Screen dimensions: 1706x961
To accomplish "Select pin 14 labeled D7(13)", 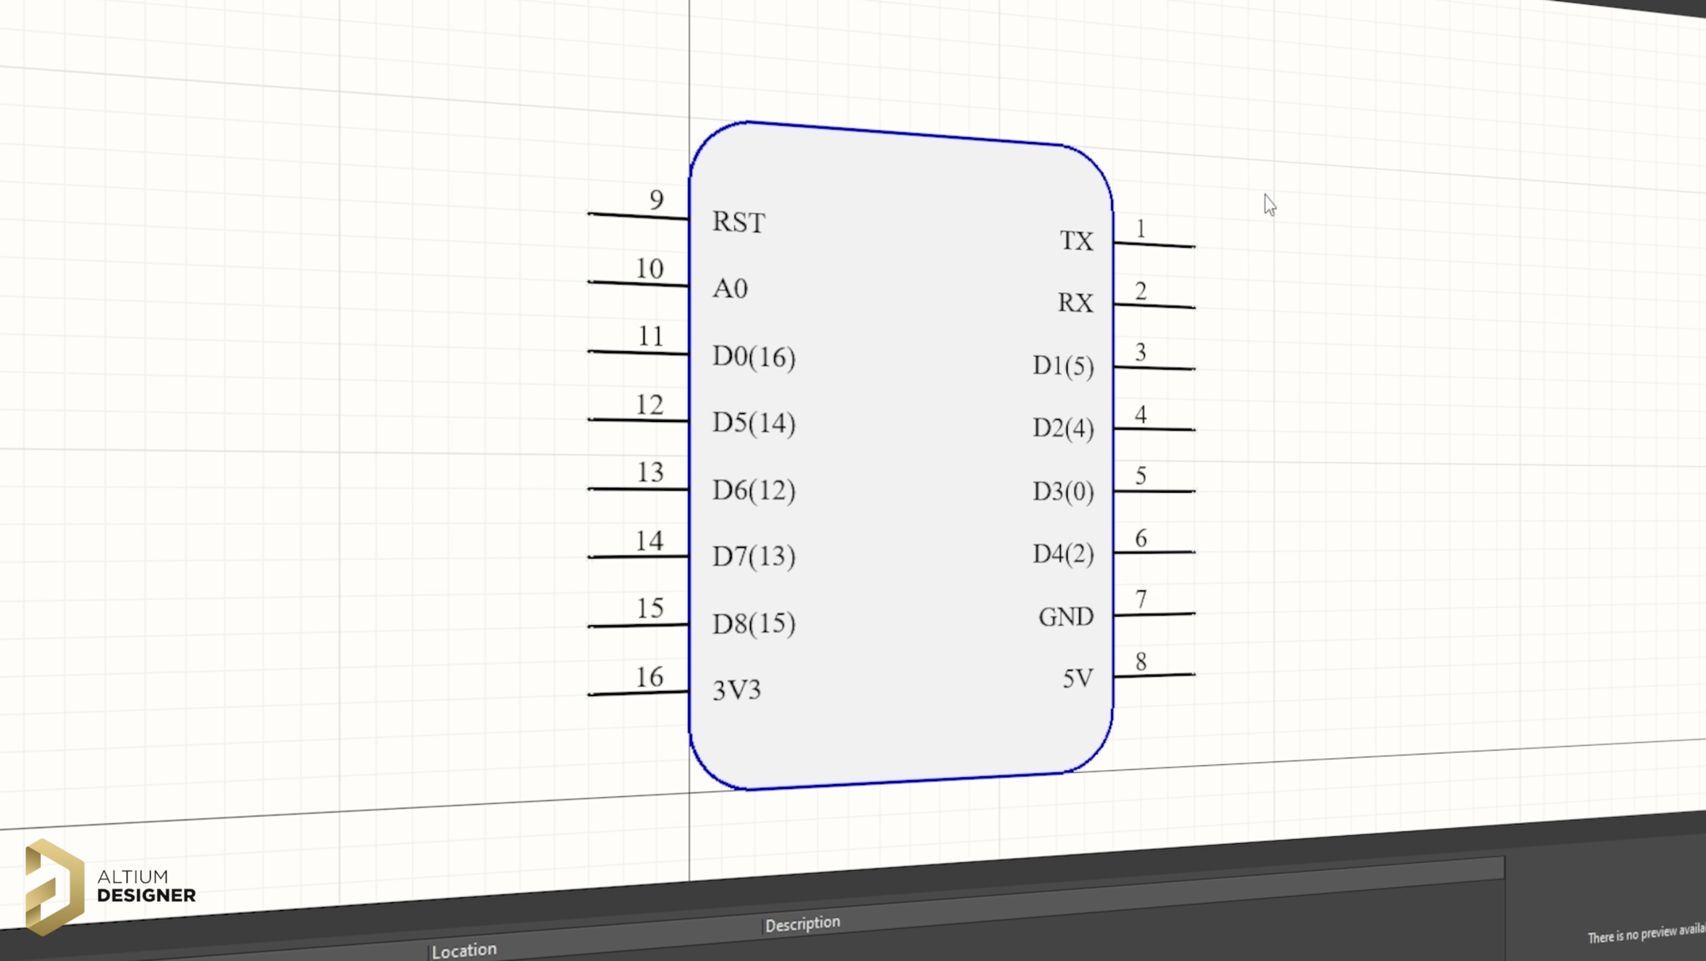I will [638, 556].
